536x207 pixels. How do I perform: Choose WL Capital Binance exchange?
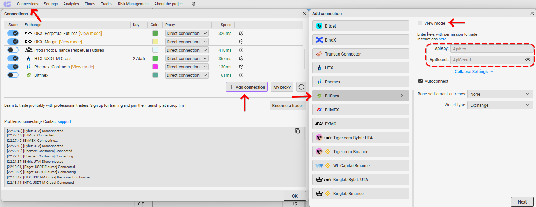pos(361,165)
